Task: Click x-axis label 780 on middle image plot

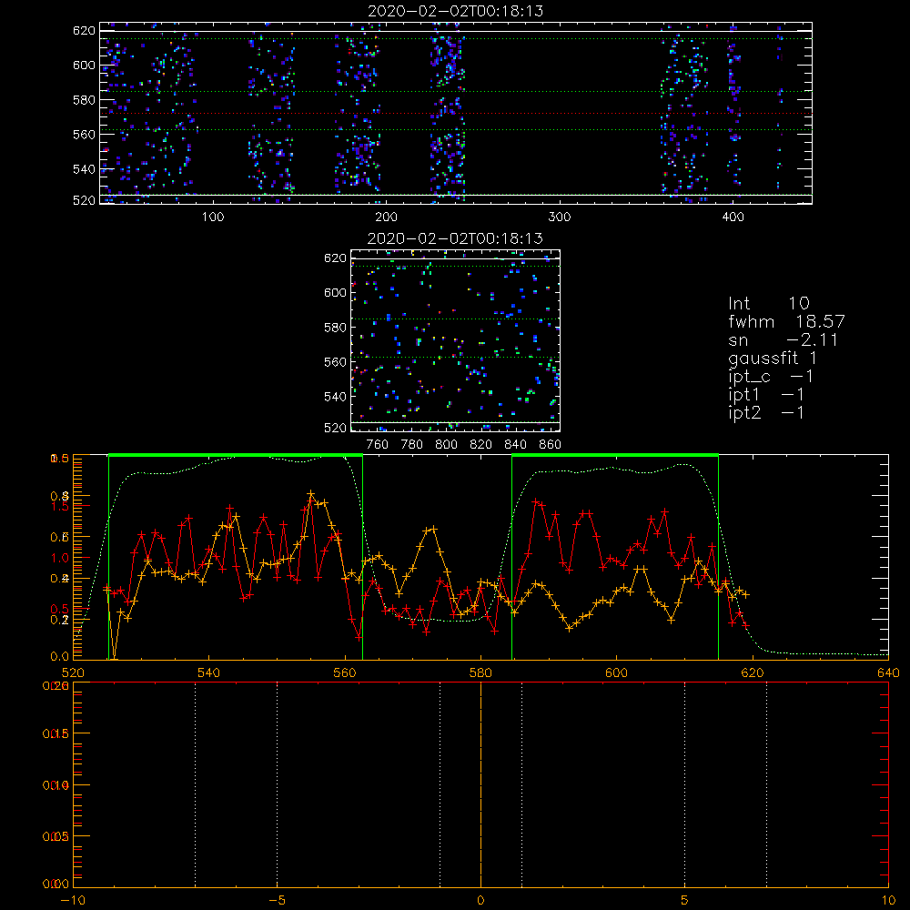Action: click(x=412, y=445)
